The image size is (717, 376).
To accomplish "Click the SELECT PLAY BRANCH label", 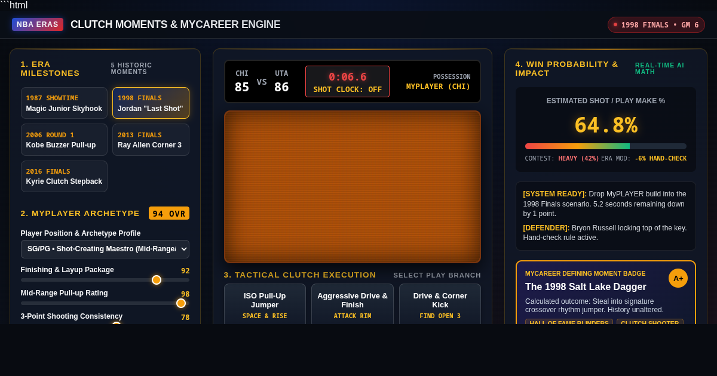I will [437, 275].
